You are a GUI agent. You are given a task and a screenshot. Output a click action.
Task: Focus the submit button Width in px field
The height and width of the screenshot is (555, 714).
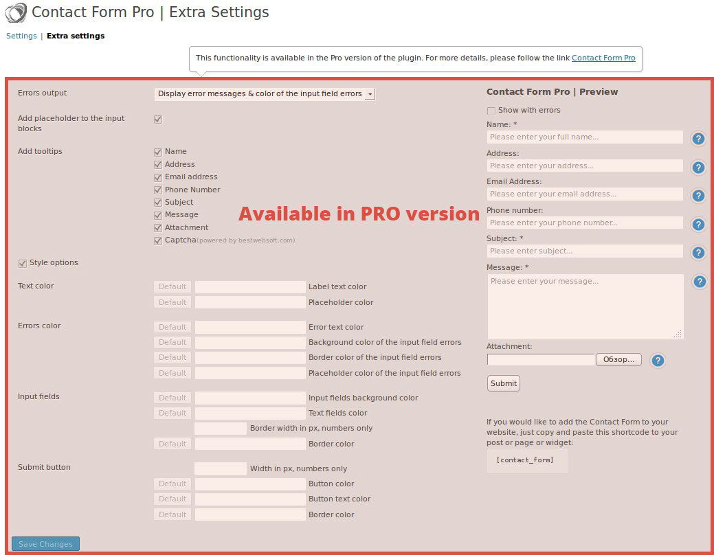pos(221,468)
